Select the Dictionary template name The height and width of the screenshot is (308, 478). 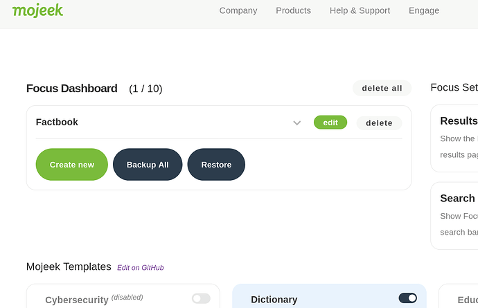click(274, 300)
